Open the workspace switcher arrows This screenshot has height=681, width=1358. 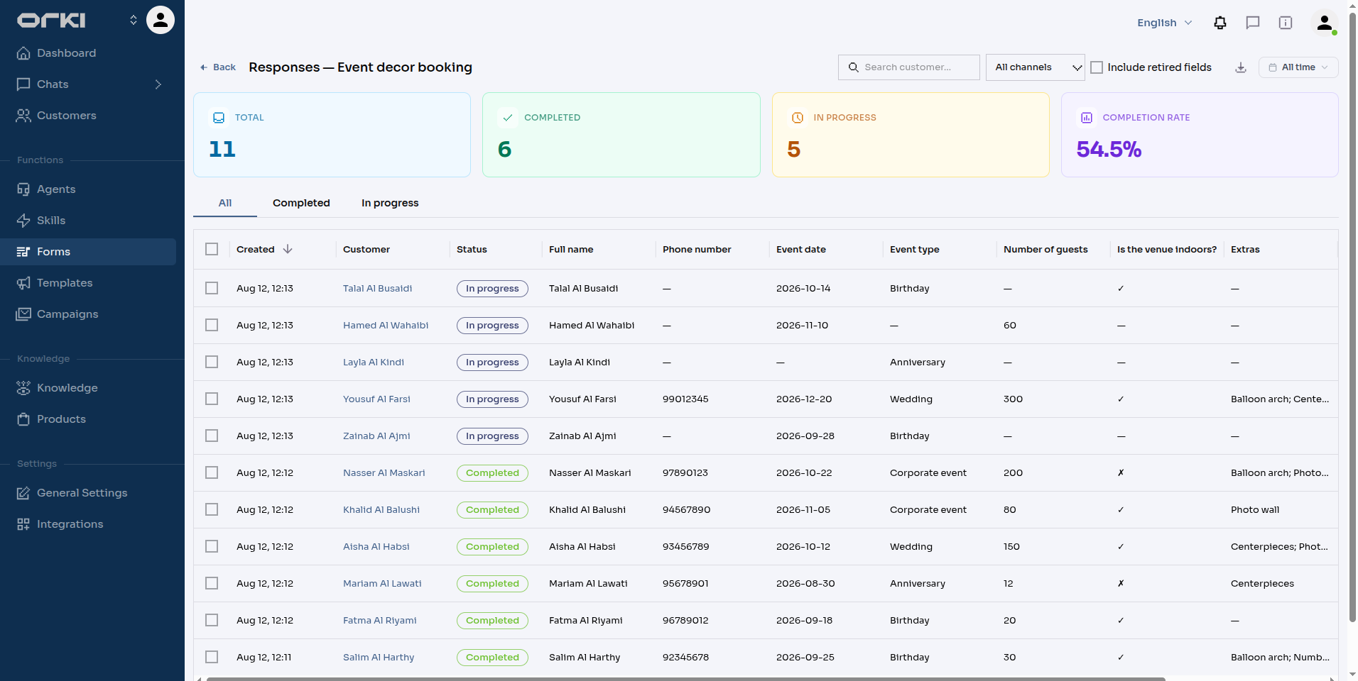point(134,20)
